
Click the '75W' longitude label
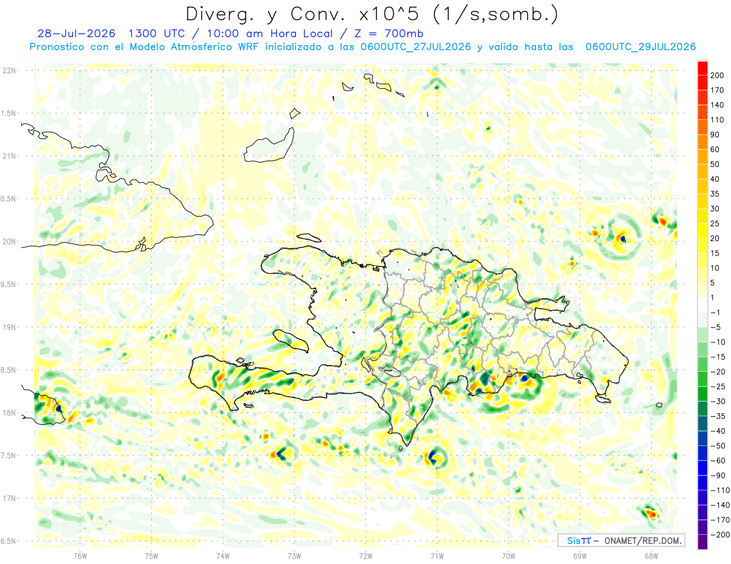[152, 555]
